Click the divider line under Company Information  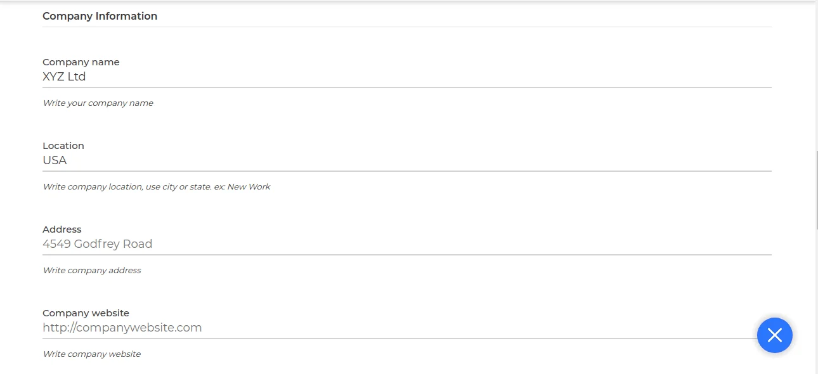[x=406, y=27]
